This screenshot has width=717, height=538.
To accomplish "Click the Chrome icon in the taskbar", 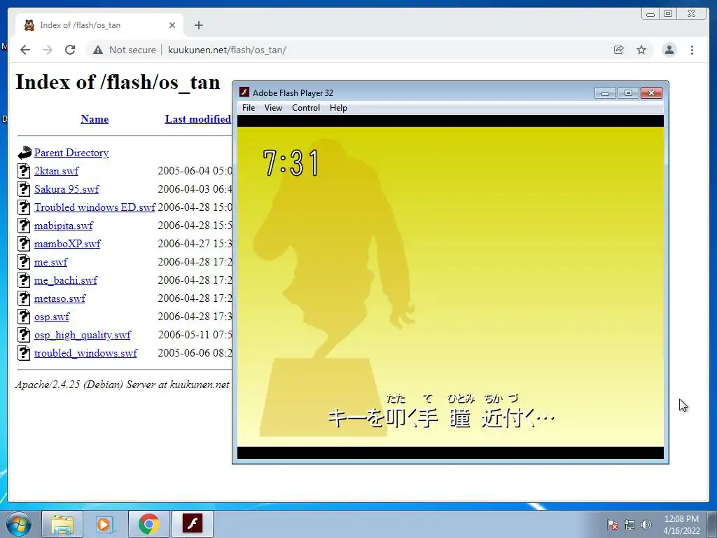I will 148,524.
